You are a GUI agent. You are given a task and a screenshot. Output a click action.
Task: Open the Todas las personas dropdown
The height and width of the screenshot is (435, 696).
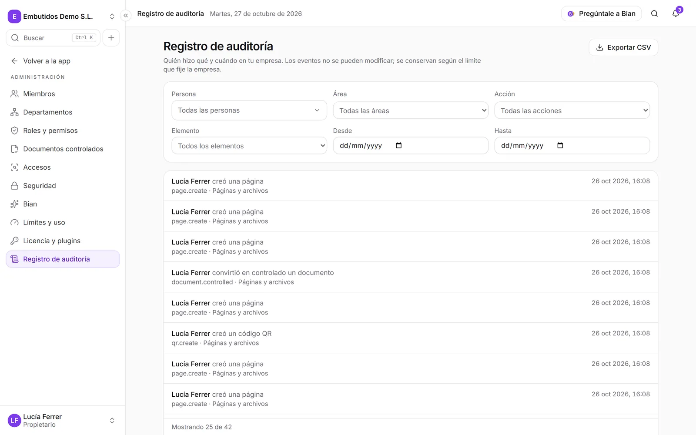[x=249, y=110]
